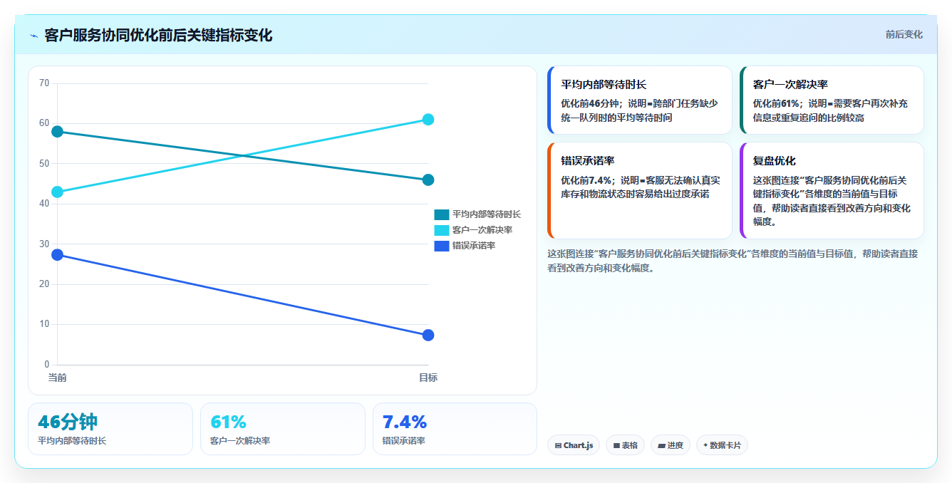Select the 错误承诺率 info card title

(588, 161)
